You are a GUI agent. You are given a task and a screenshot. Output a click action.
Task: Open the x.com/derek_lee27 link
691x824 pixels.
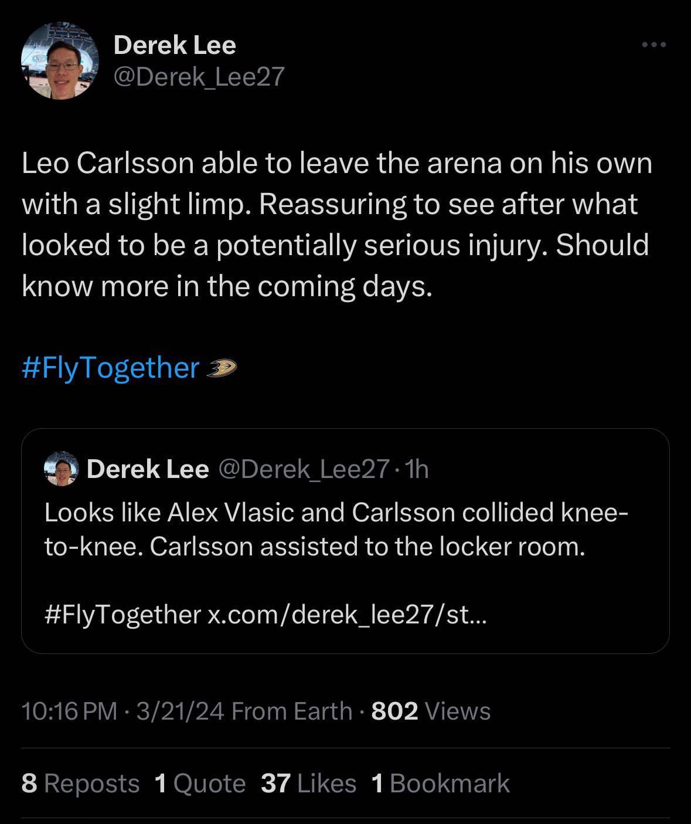click(x=347, y=615)
